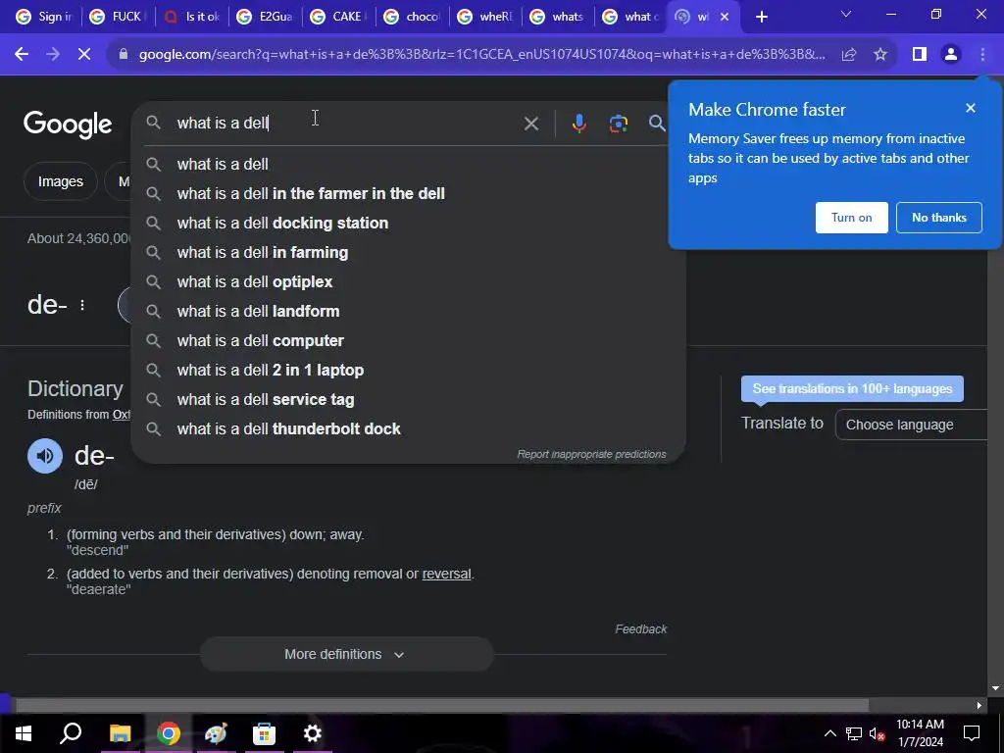Click the blue search magnifier button
Image resolution: width=1004 pixels, height=753 pixels.
657,123
